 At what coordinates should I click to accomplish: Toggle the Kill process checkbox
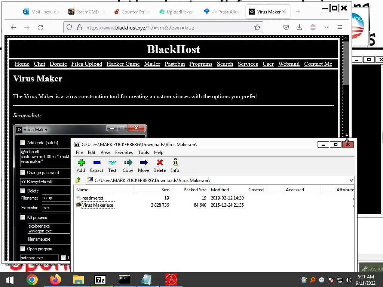(23, 217)
